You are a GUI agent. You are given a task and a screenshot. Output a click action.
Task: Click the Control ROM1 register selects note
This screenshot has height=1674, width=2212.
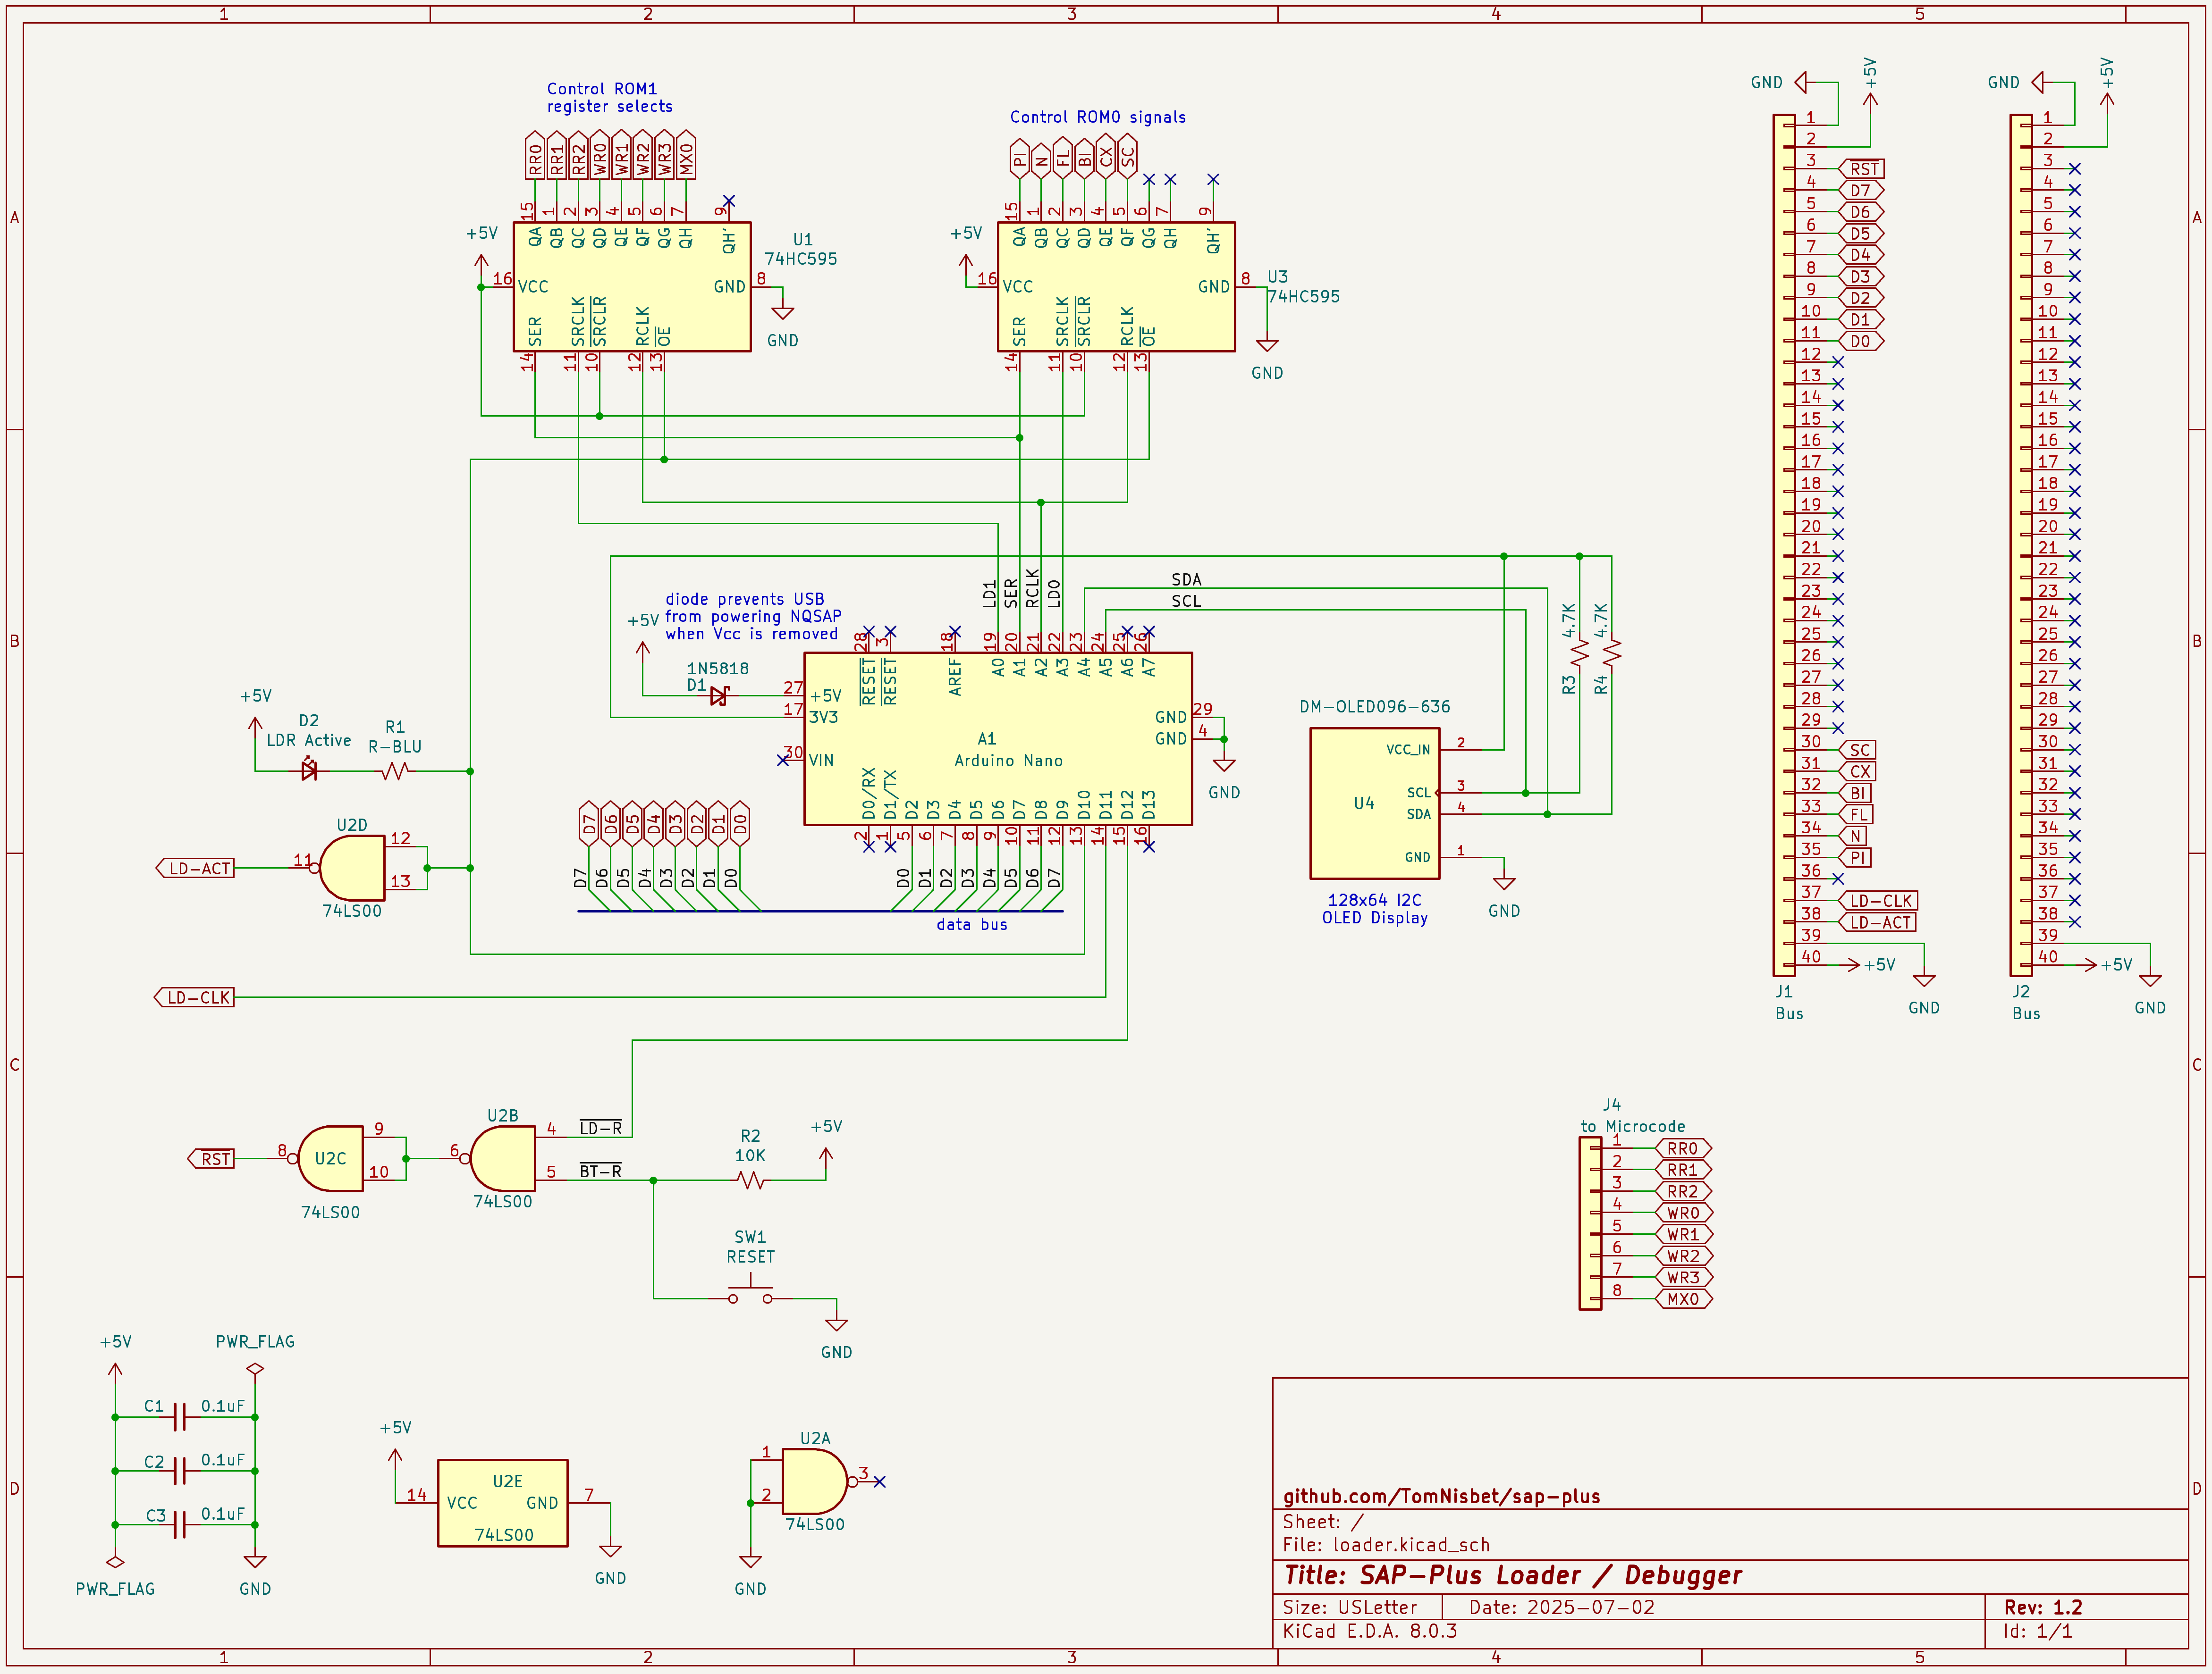tap(610, 98)
